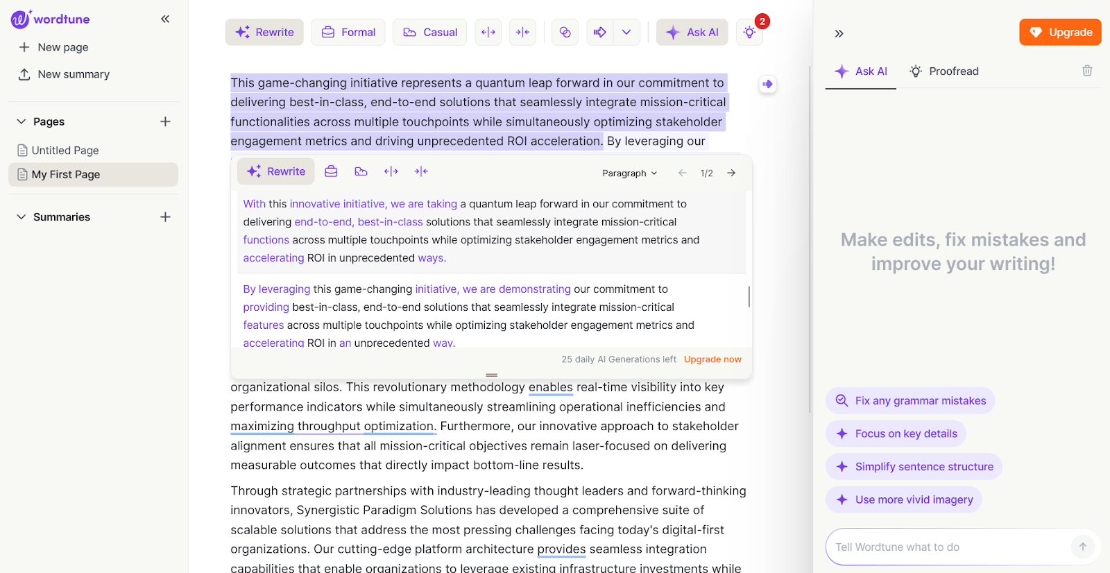The height and width of the screenshot is (573, 1110).
Task: Click the editor vertical scrollbar
Action: click(x=810, y=239)
